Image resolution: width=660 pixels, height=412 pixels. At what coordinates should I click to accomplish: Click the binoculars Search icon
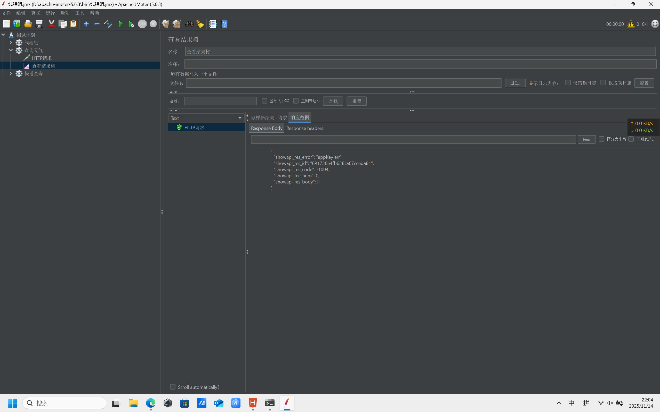189,24
